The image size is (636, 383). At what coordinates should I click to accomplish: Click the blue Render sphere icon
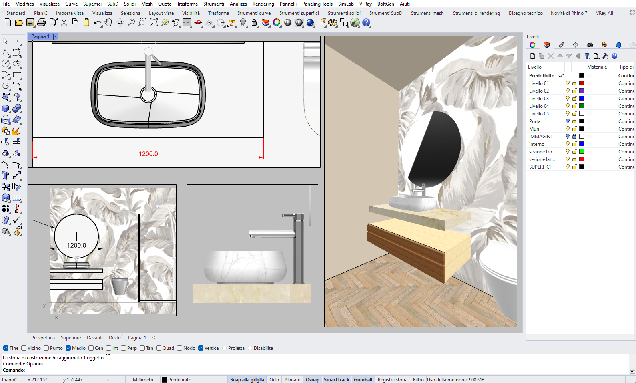(x=310, y=23)
